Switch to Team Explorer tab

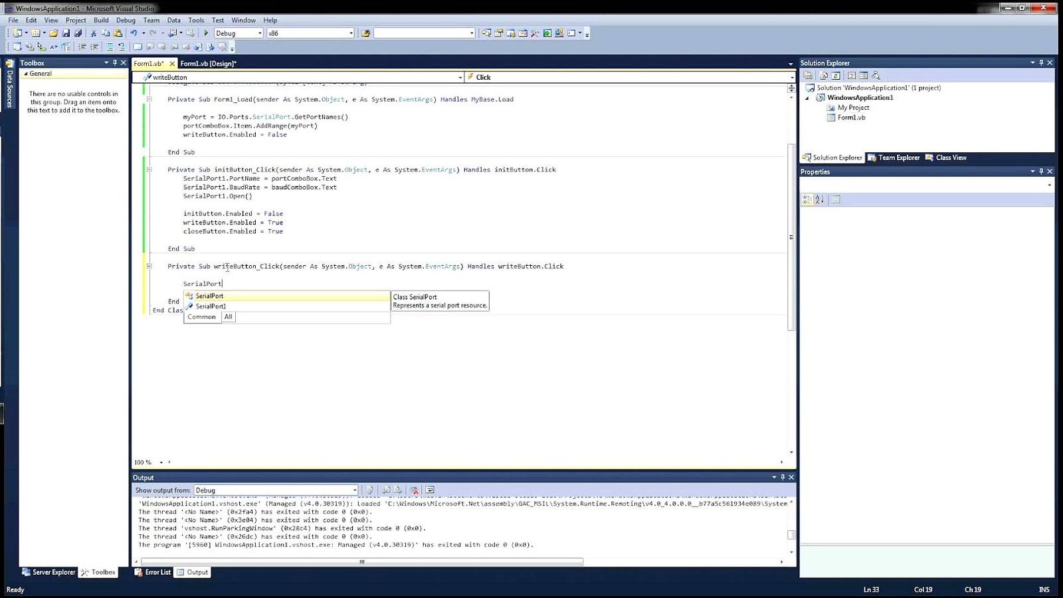(x=894, y=157)
